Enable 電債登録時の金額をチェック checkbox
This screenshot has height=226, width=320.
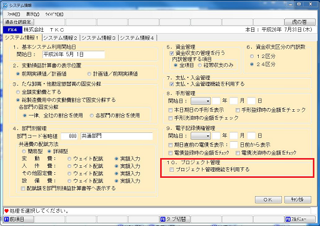[x=171, y=153]
